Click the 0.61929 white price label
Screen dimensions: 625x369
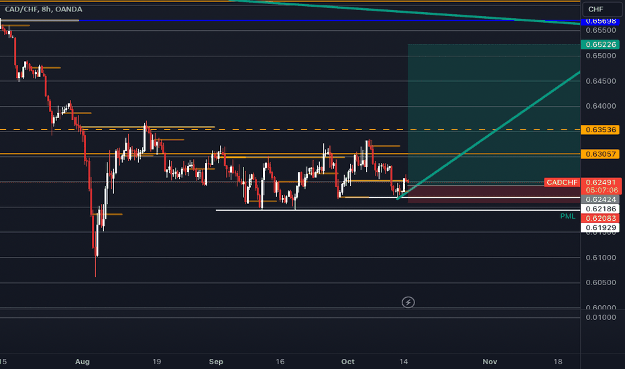pos(600,228)
